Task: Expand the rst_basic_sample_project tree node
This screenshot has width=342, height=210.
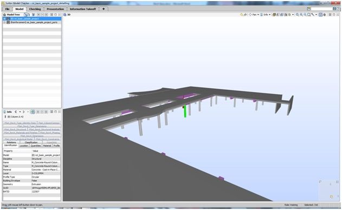Action: click(4, 19)
